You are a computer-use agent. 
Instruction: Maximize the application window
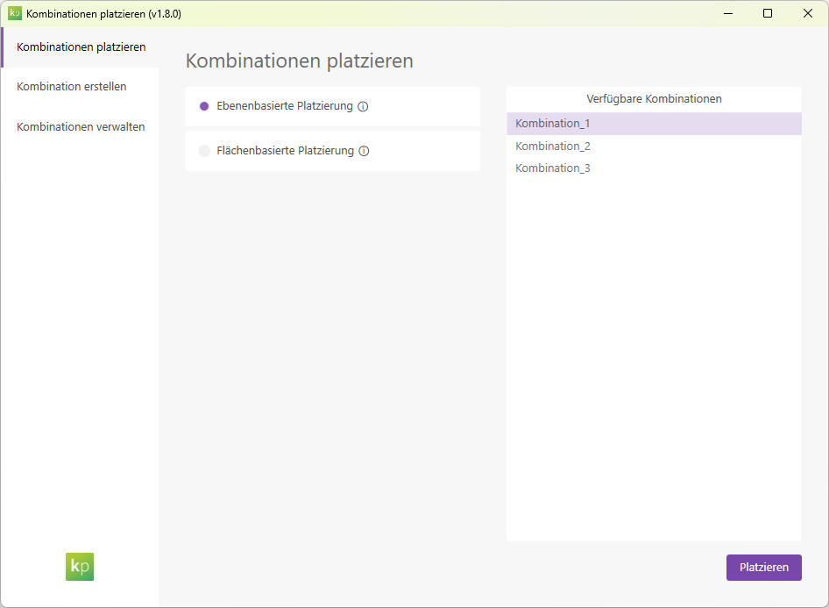tap(768, 13)
